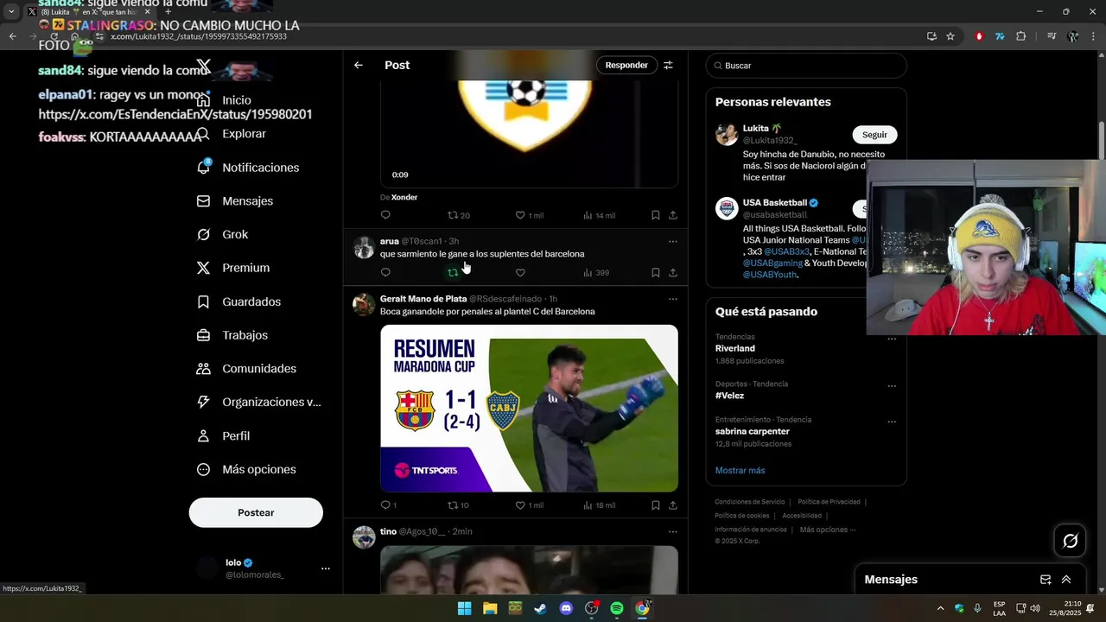Open Comunidades in sidebar
Screen dimensions: 1106x622
coord(246,369)
